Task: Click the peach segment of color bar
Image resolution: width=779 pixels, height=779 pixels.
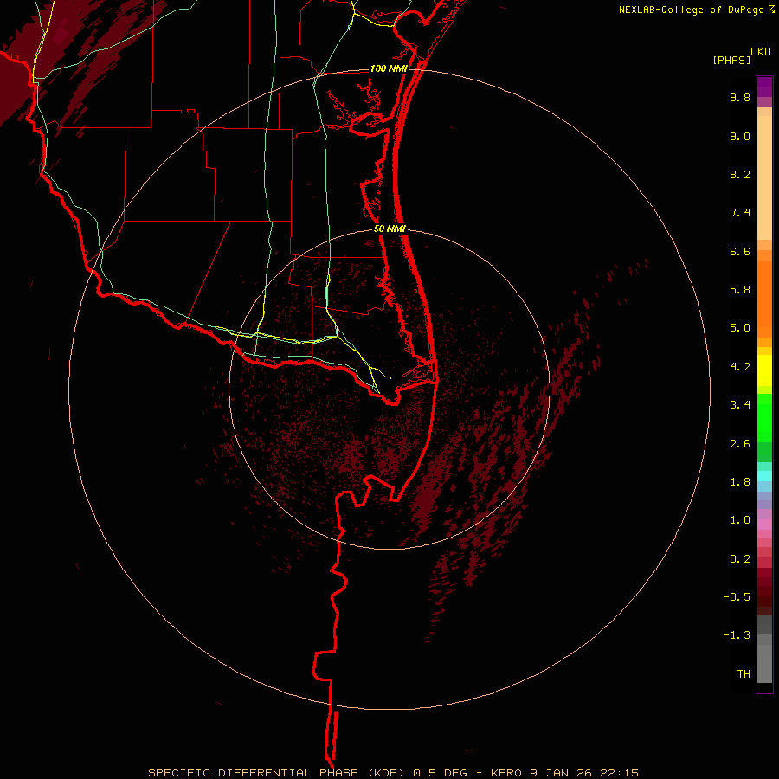Action: point(764,177)
